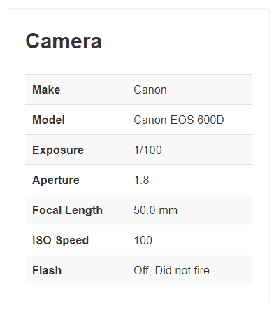Click the Aperture table row
This screenshot has width=274, height=310.
pos(138,180)
